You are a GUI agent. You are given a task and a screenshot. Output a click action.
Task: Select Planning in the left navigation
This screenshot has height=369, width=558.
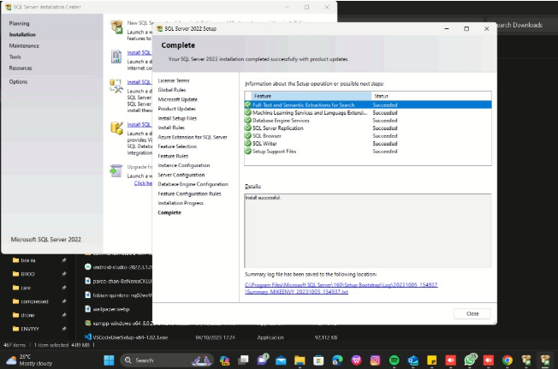pos(19,24)
